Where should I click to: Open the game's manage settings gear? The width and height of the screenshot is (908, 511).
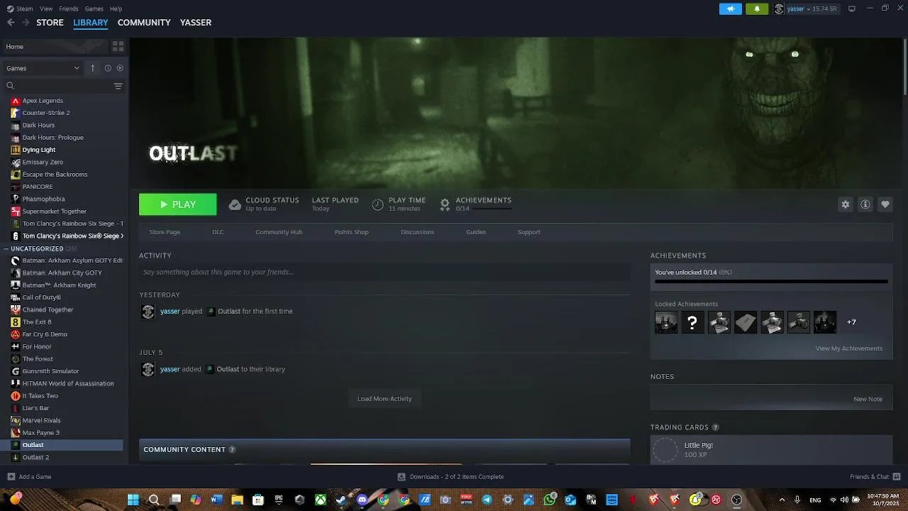point(845,204)
